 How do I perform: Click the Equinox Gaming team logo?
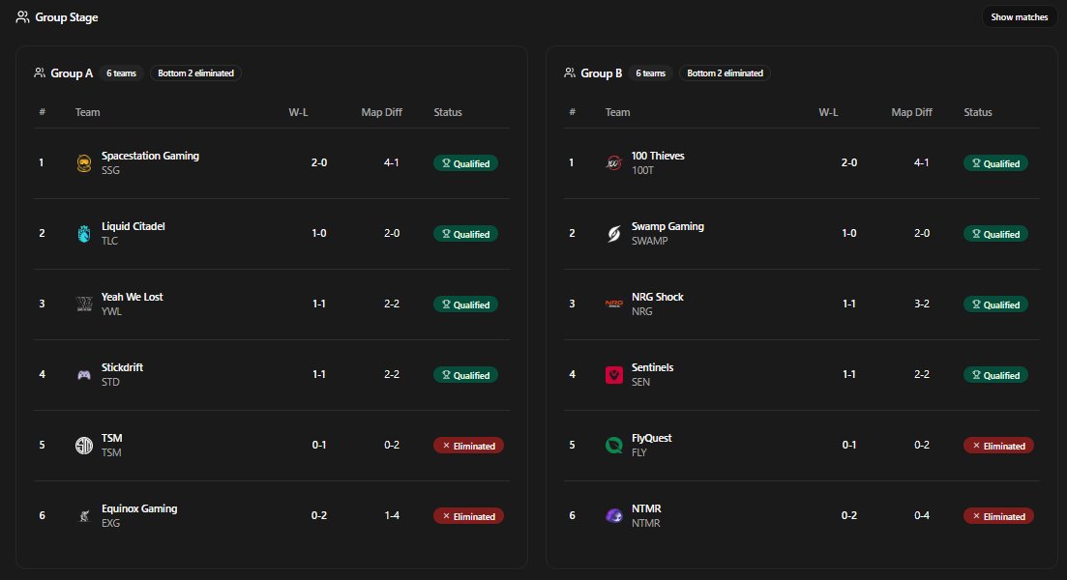tap(84, 516)
